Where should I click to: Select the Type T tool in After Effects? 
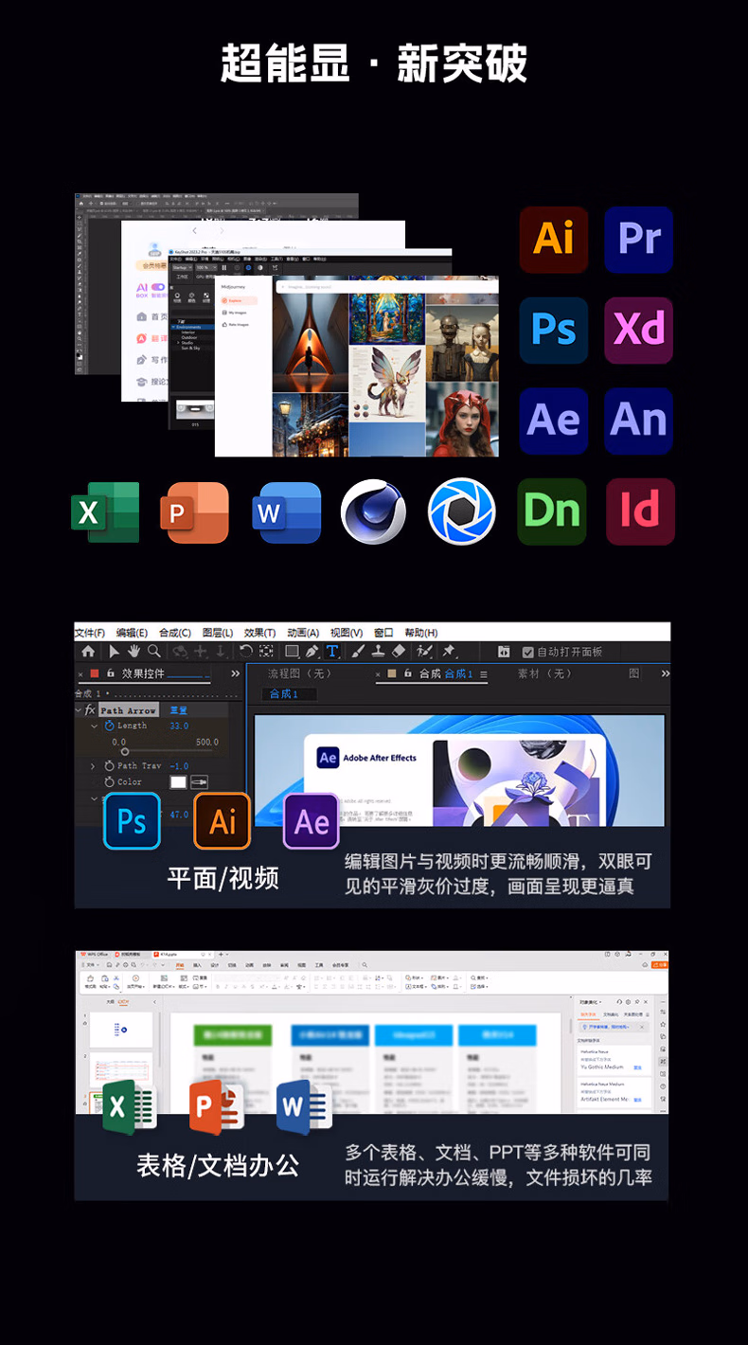coord(332,652)
